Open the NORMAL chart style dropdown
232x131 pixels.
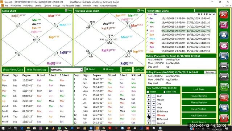81,70
